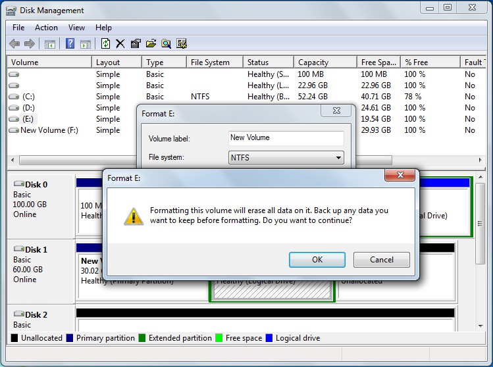The image size is (493, 367).
Task: Click the 40.71 GB free space cell
Action: pyautogui.click(x=376, y=97)
